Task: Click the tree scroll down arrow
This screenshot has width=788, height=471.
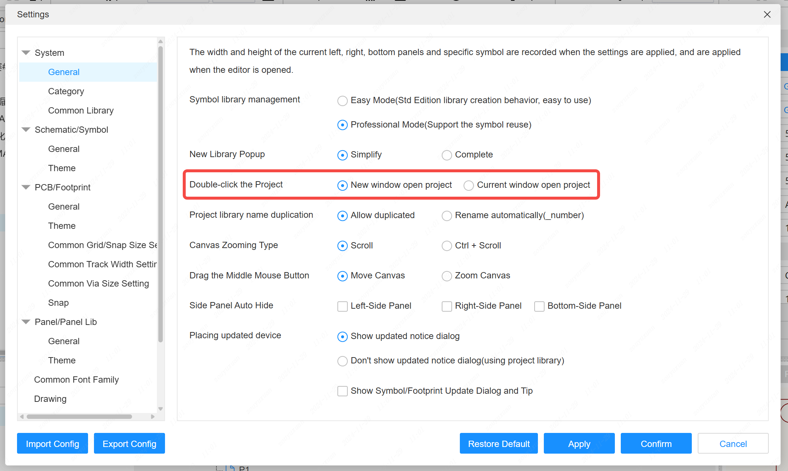Action: (x=161, y=409)
